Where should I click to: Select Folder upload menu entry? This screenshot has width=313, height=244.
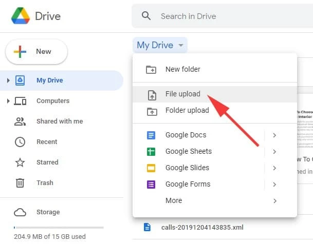(x=187, y=111)
